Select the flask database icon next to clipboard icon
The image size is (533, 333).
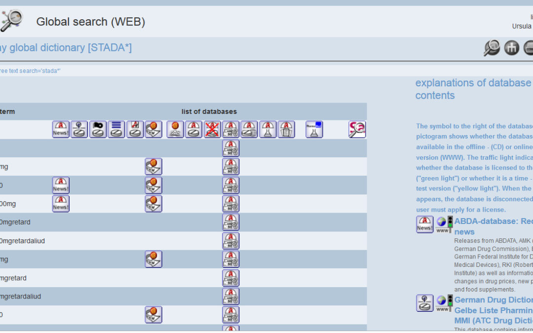[x=268, y=129]
